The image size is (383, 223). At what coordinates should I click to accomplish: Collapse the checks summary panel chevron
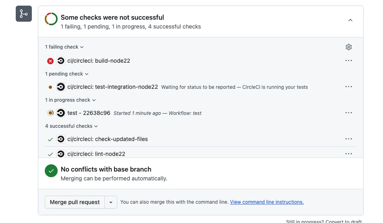tap(350, 20)
